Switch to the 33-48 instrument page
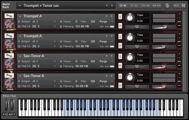The width and height of the screenshot is (189, 120). pos(145,5)
